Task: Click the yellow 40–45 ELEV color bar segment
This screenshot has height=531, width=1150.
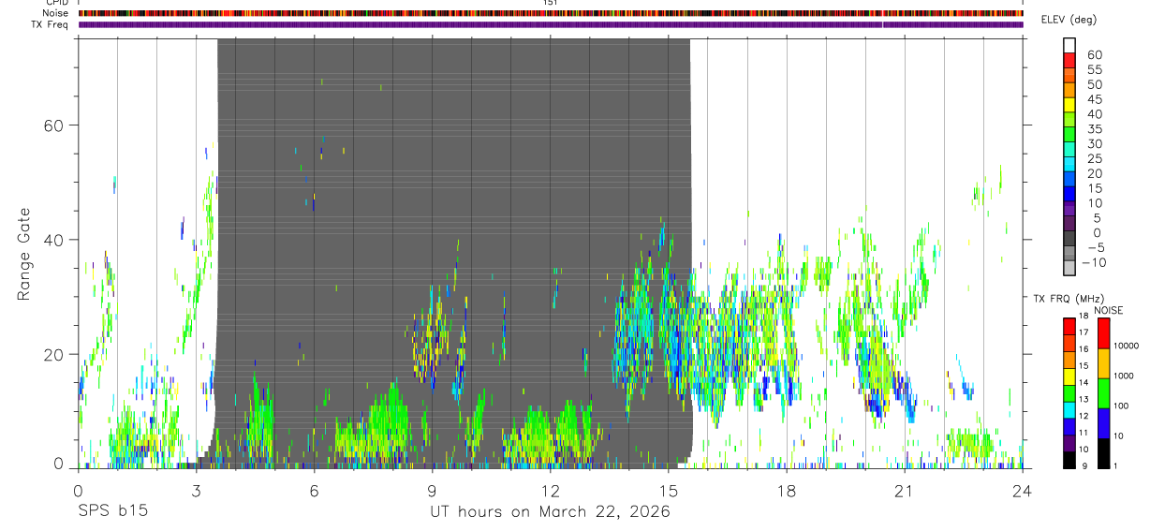Action: 1070,104
